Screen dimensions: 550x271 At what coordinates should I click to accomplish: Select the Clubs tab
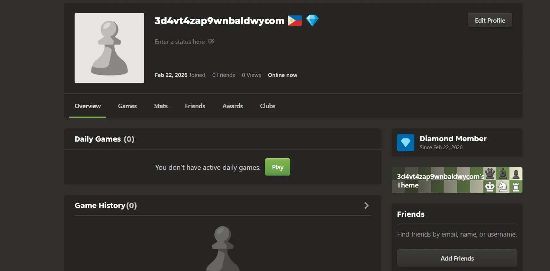[x=268, y=106]
